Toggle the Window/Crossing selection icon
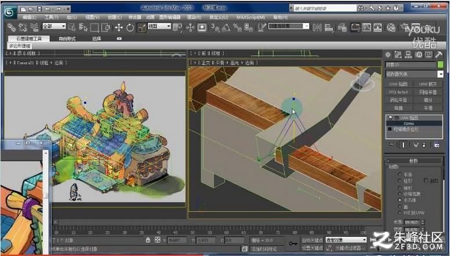The image size is (450, 256). 106,28
